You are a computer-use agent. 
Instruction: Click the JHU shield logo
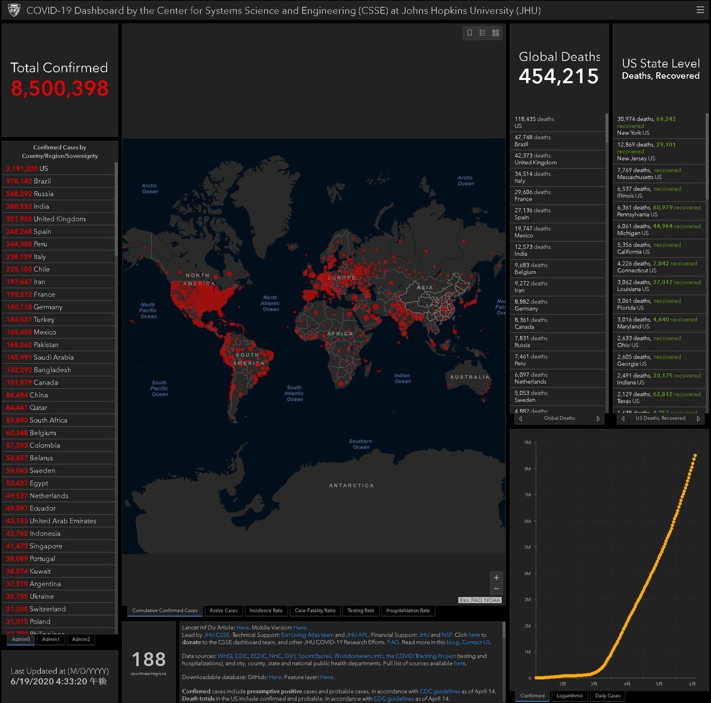coord(14,10)
